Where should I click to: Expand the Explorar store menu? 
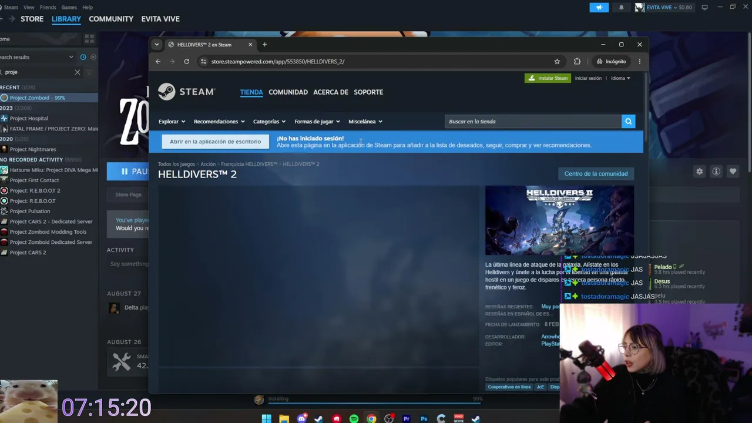click(x=172, y=122)
